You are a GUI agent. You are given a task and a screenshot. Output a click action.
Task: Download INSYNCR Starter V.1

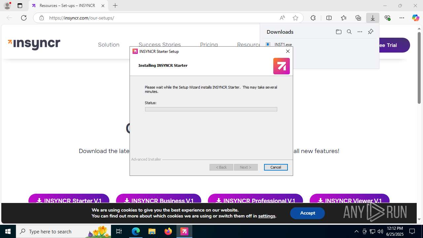[69, 199]
